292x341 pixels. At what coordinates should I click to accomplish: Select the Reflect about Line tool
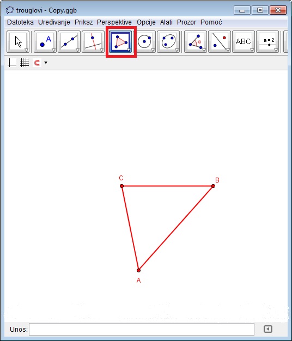pyautogui.click(x=220, y=42)
